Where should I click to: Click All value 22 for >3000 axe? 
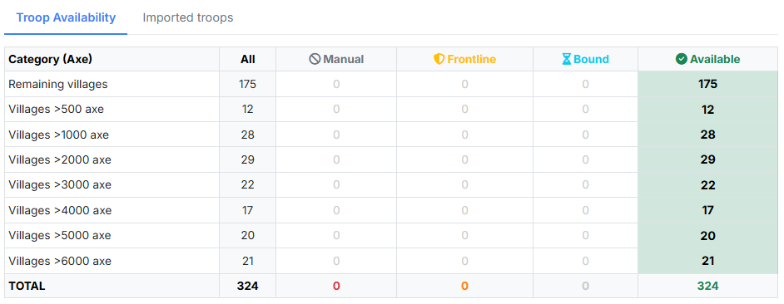(247, 185)
